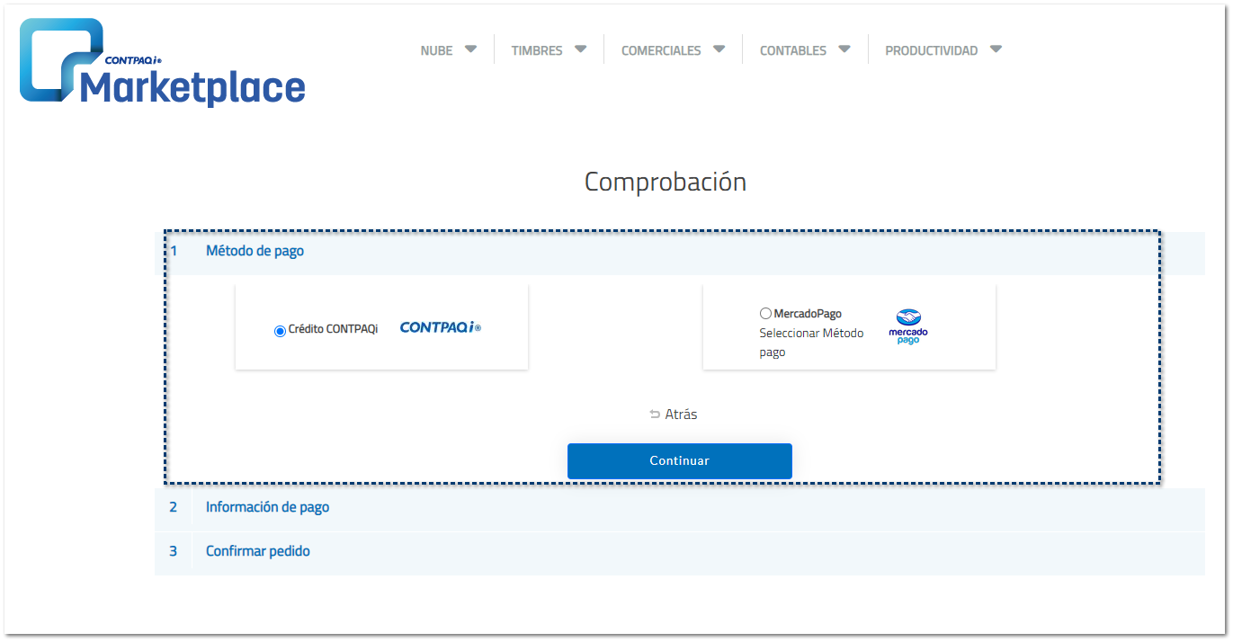Expand the NUBE dropdown arrow

(x=470, y=49)
